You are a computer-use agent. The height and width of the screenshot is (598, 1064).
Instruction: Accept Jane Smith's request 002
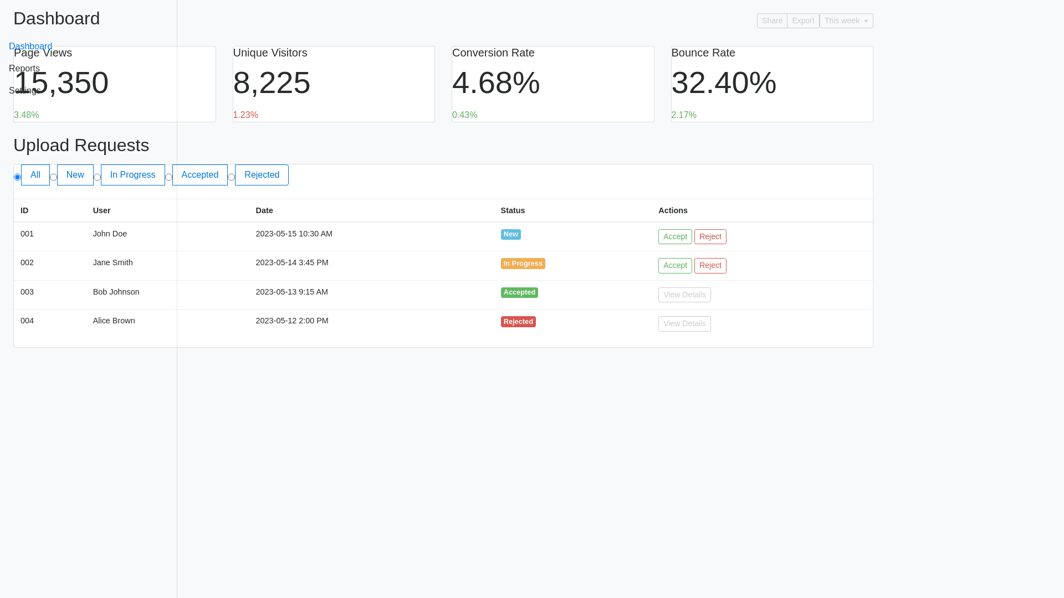click(675, 266)
